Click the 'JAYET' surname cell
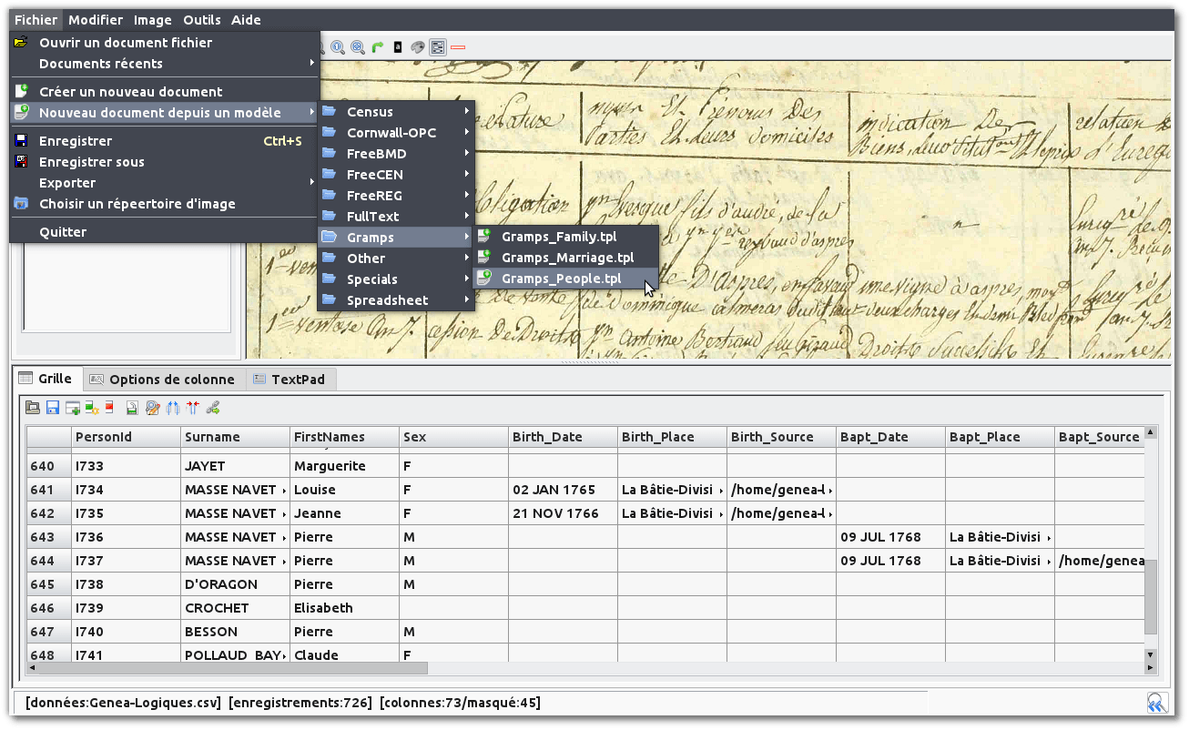1189x730 pixels. pos(235,466)
